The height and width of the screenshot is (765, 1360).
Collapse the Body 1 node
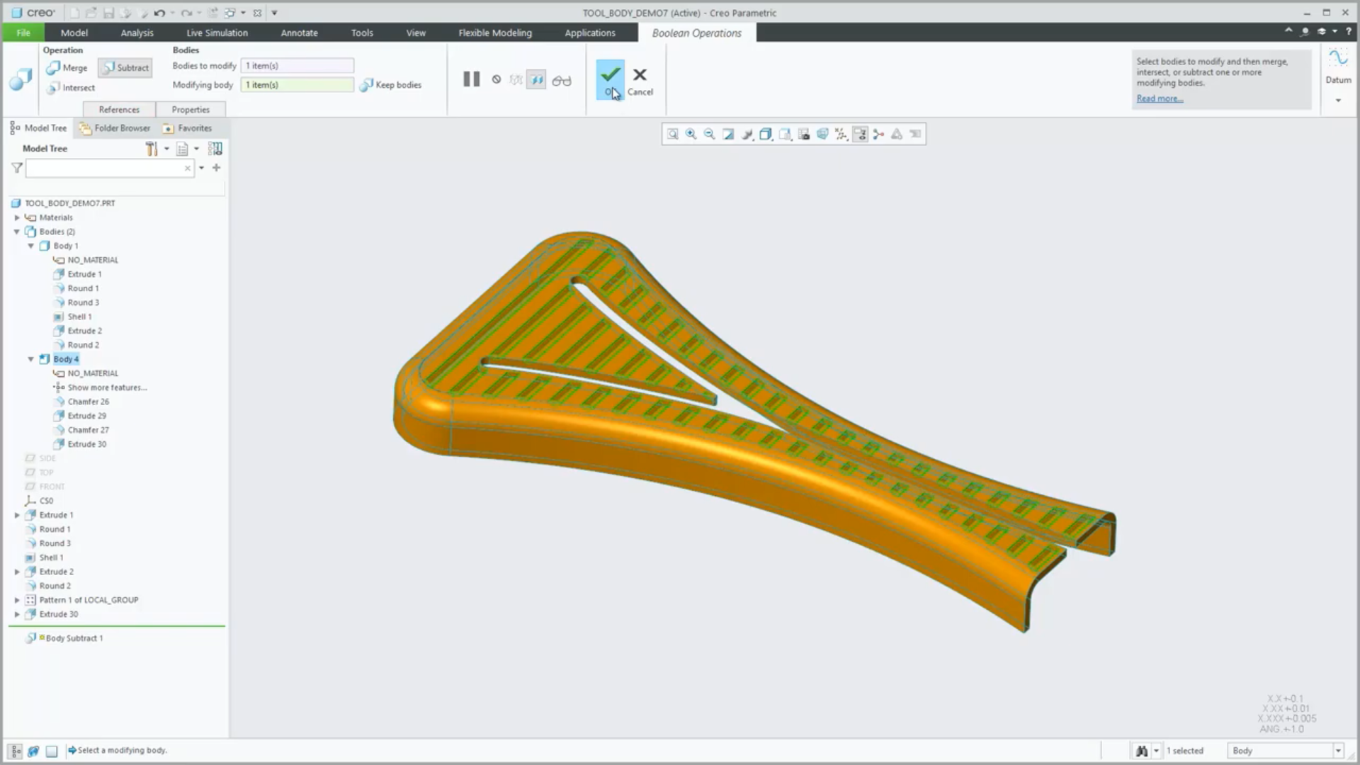[31, 246]
